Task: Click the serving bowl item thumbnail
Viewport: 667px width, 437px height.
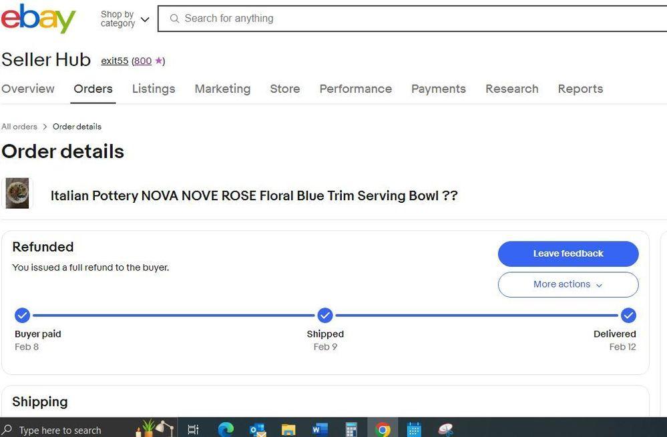Action: click(x=17, y=193)
